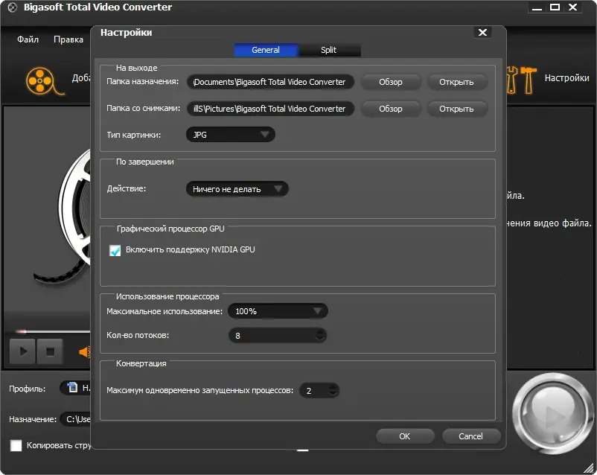Open the Правка menu
Image resolution: width=597 pixels, height=475 pixels.
click(x=68, y=39)
